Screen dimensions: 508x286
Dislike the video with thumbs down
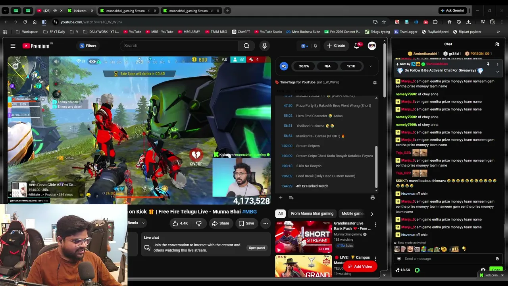click(199, 223)
